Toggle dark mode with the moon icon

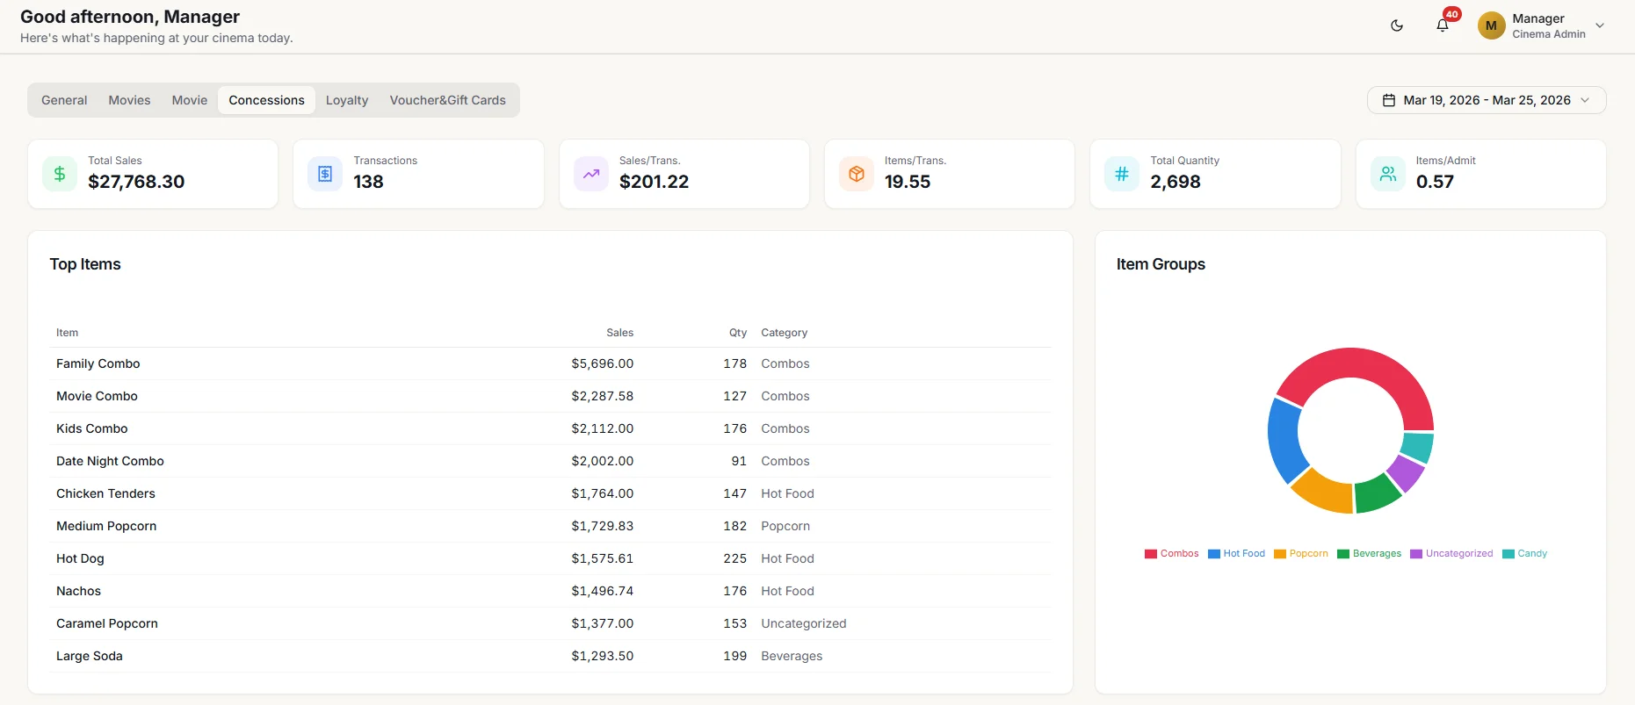(1397, 25)
